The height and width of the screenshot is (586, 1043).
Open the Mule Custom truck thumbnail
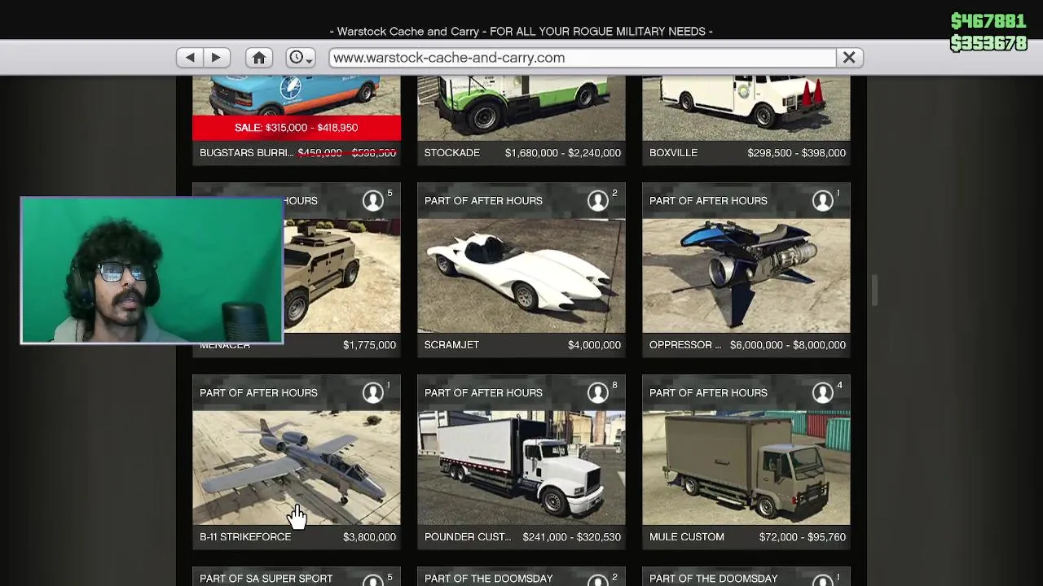746,468
